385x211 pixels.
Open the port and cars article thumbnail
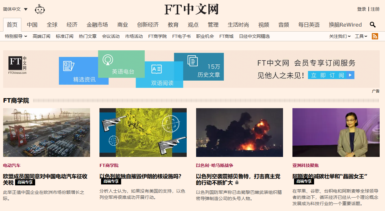tap(46, 133)
